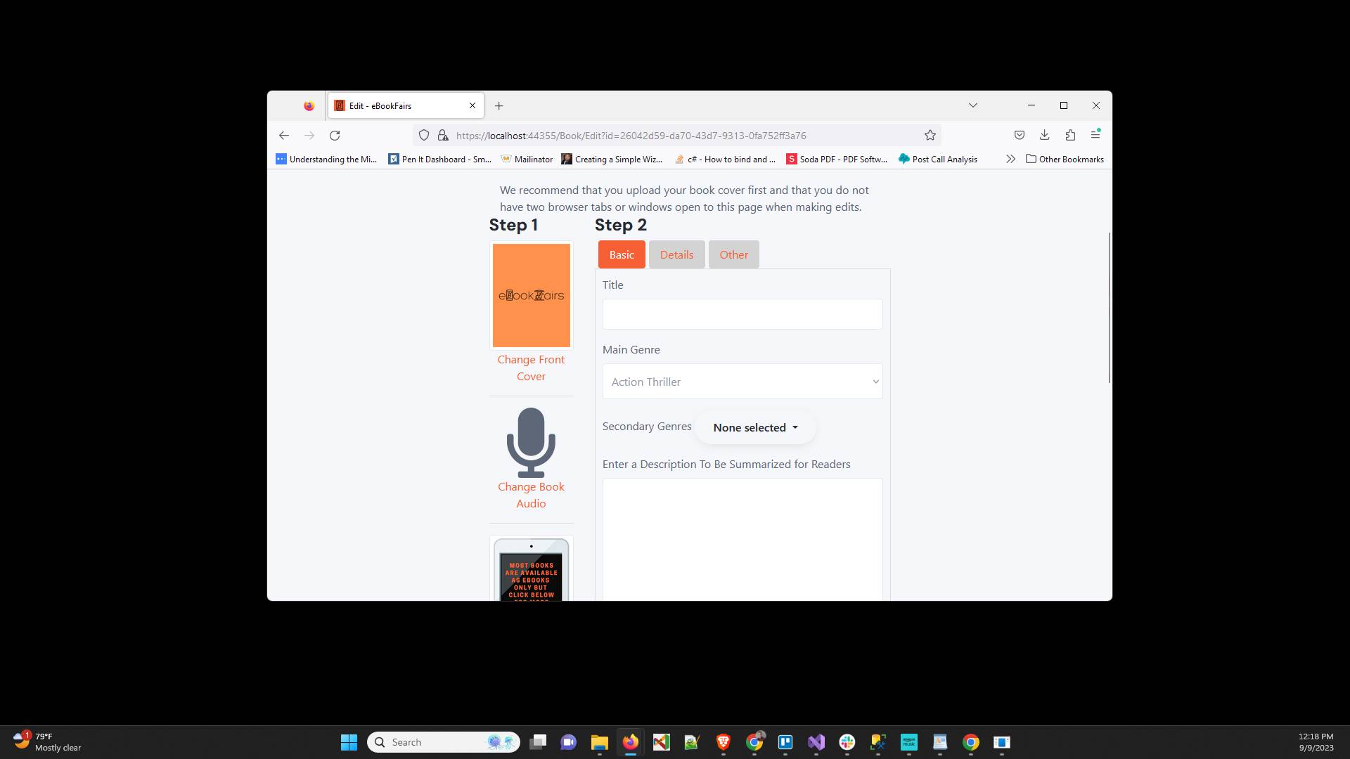Click the Change Book Audio link
Screen dimensions: 1350x759
531,495
